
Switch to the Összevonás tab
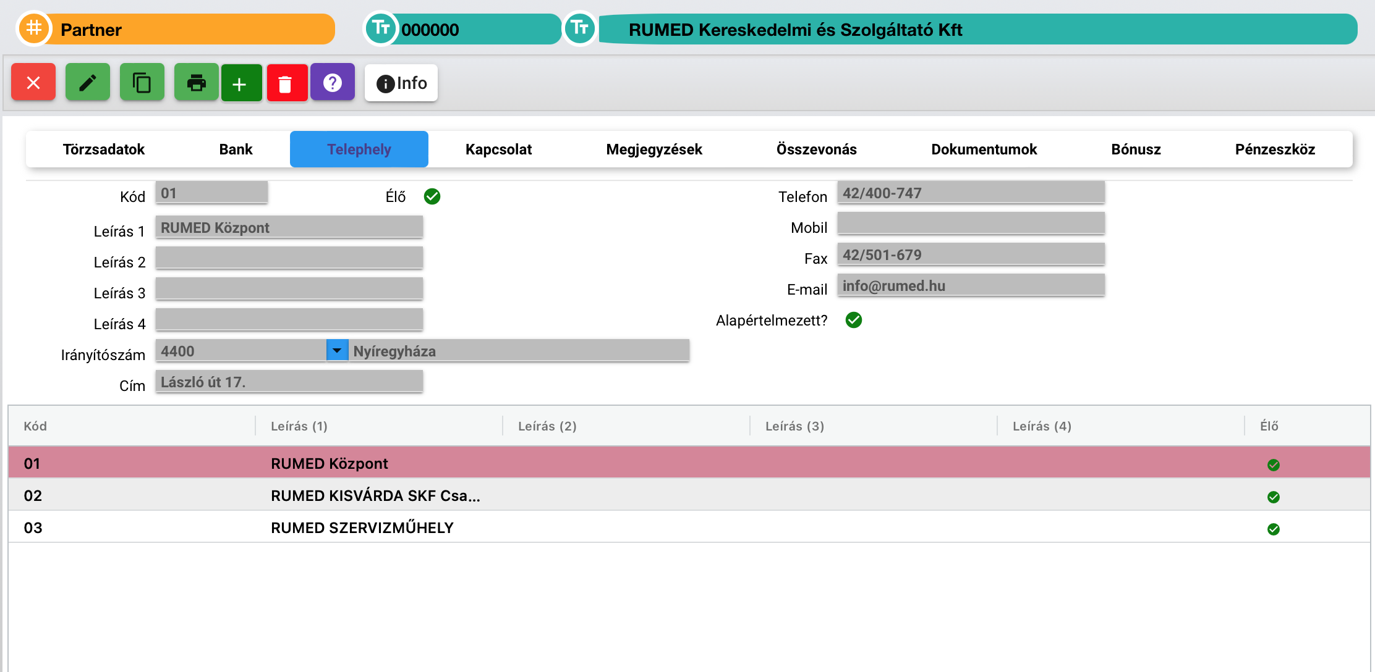click(x=817, y=149)
